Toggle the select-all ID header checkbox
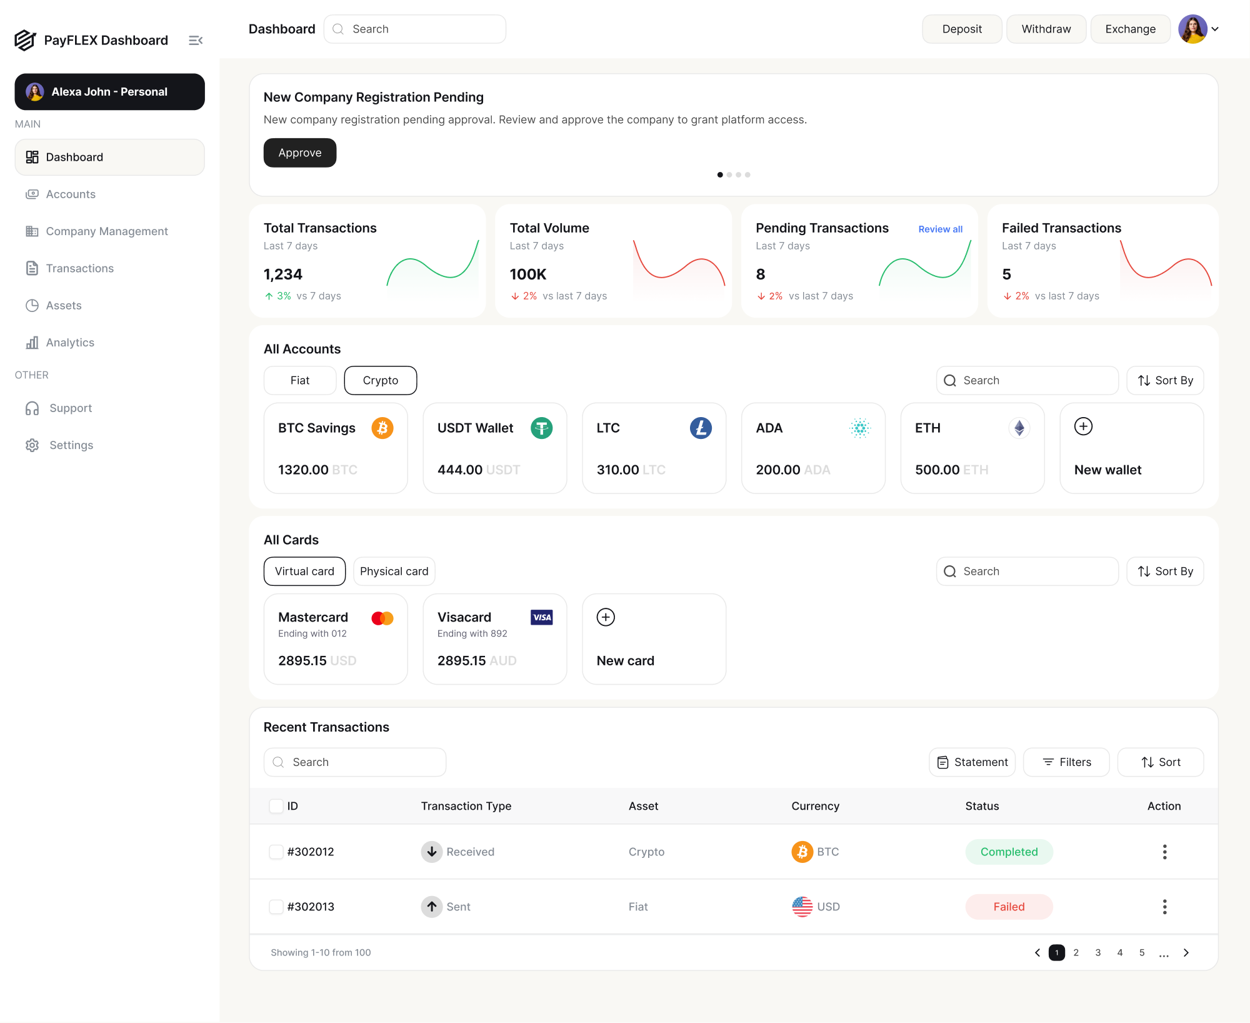1250x1023 pixels. [x=276, y=806]
